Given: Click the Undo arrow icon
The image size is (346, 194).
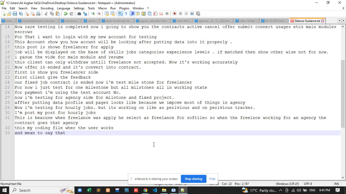Looking at the screenshot, I should coord(66,14).
